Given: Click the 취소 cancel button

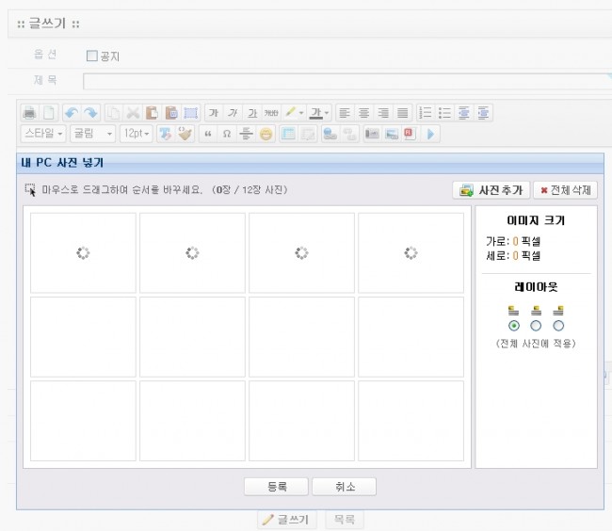Looking at the screenshot, I should tap(345, 487).
